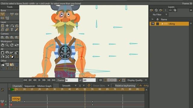Select the side-by-side two-pane view layout

pos(109,80)
